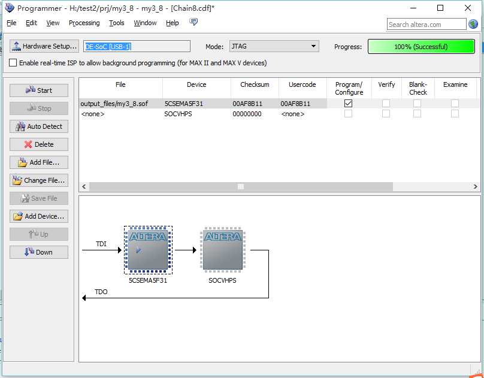
Task: Select the <none> file cell
Action: [x=120, y=114]
